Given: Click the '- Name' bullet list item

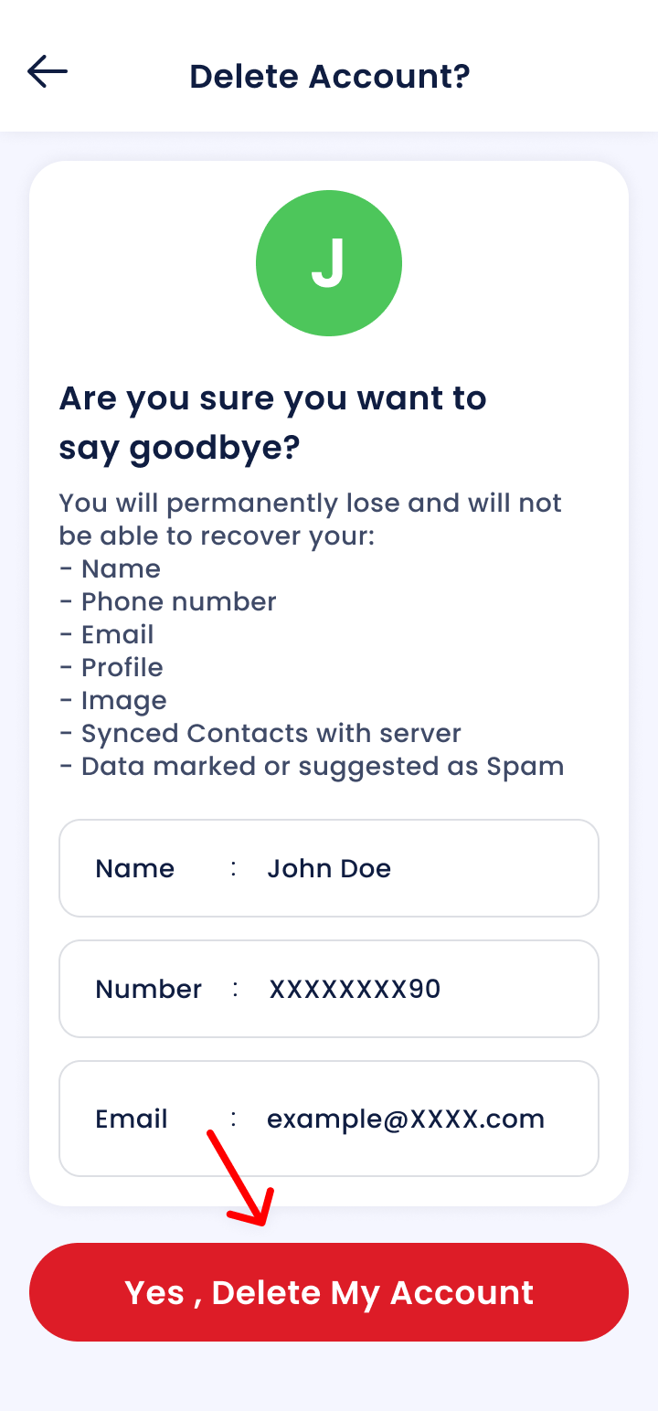Looking at the screenshot, I should (111, 568).
